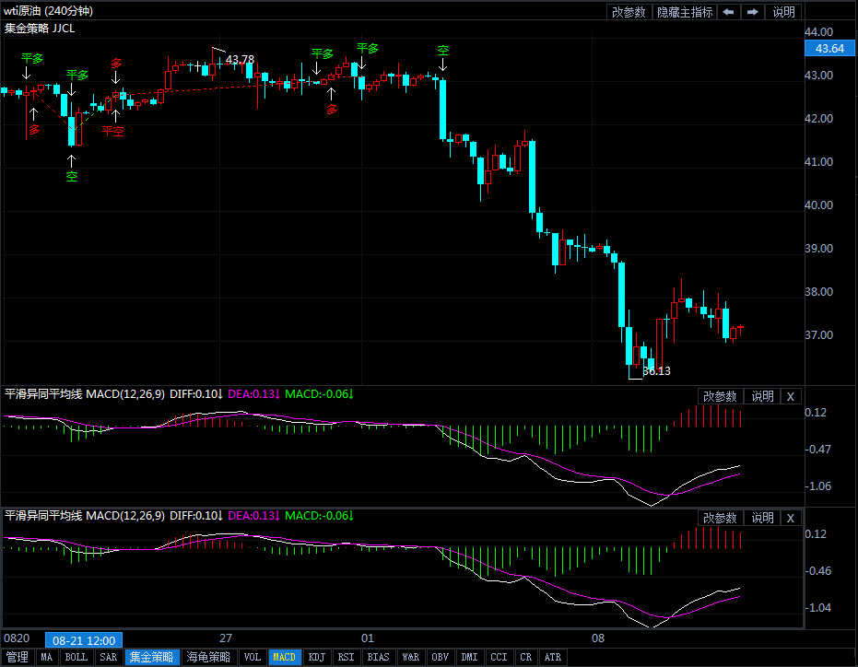This screenshot has width=858, height=667.
Task: Switch to the KDJ indicator tab
Action: (x=317, y=657)
